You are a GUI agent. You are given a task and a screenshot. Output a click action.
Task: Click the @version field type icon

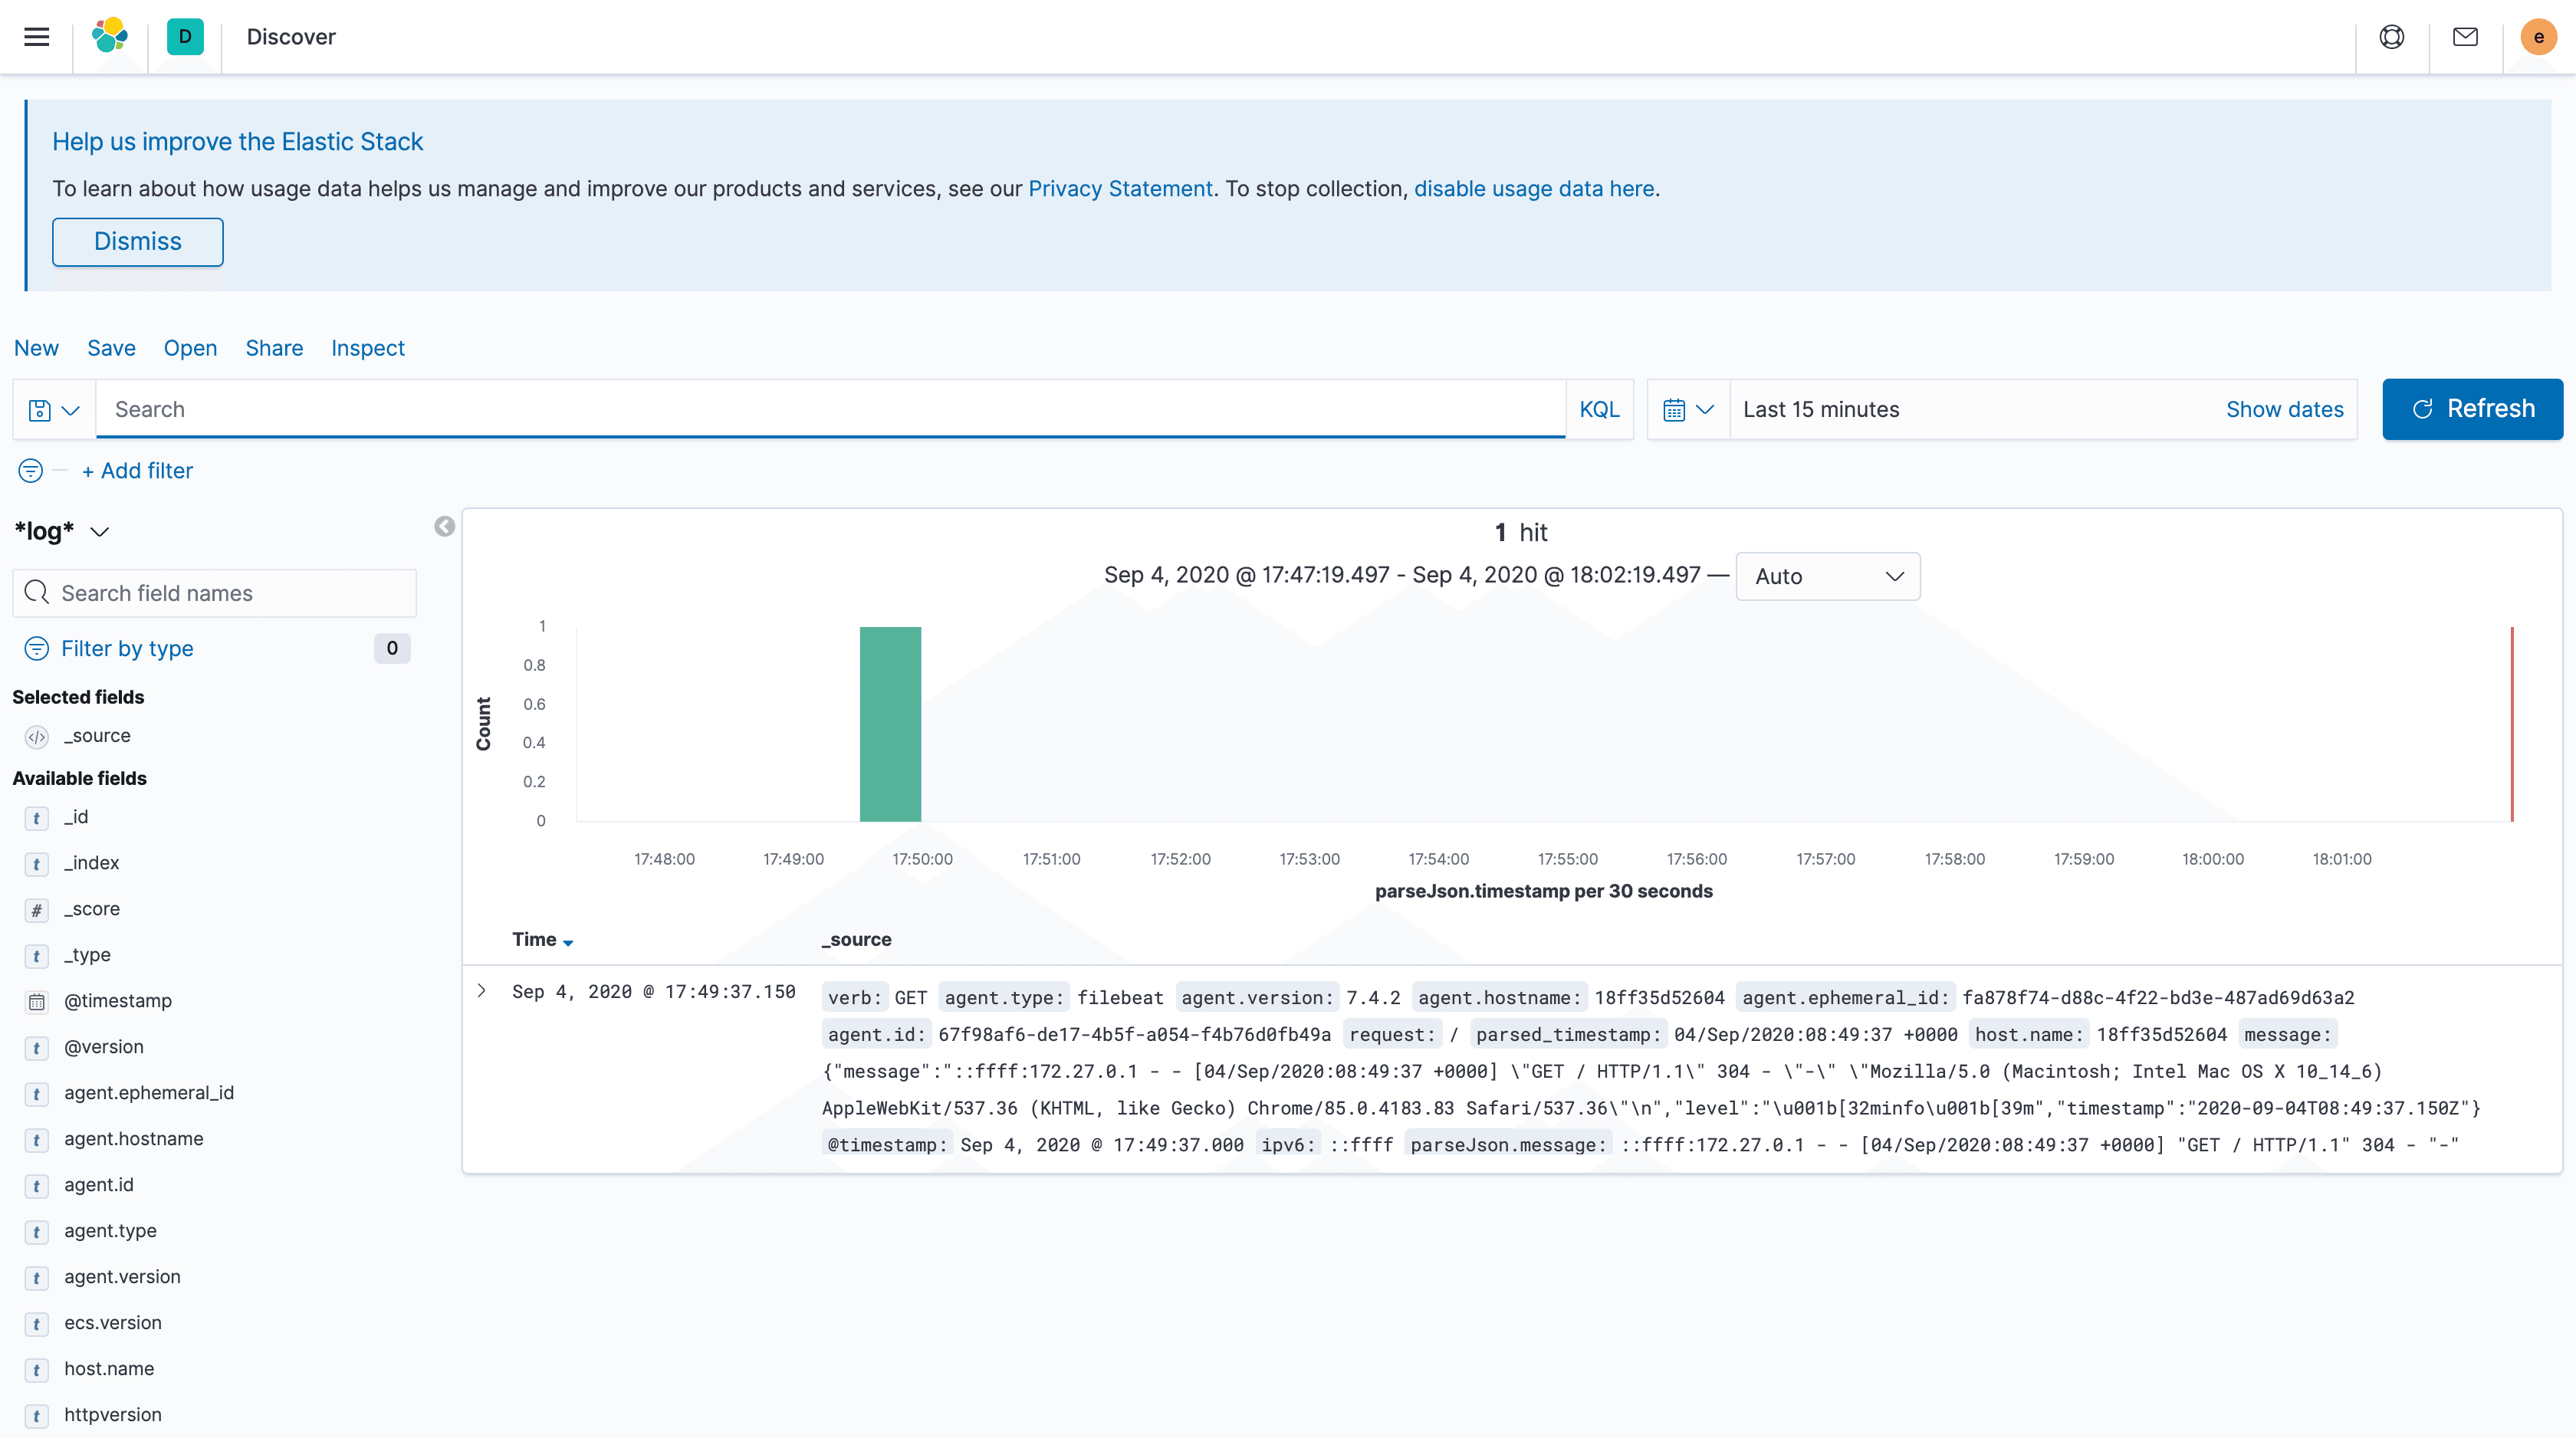coord(37,1048)
